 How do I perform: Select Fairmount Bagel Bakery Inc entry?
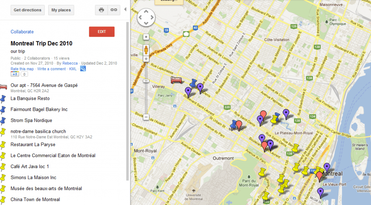39,110
